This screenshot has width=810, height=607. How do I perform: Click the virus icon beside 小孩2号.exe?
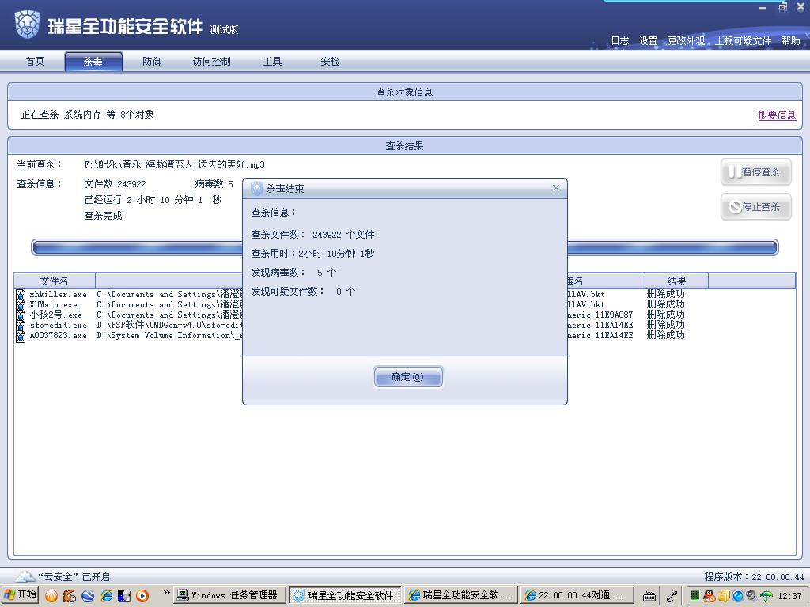21,316
